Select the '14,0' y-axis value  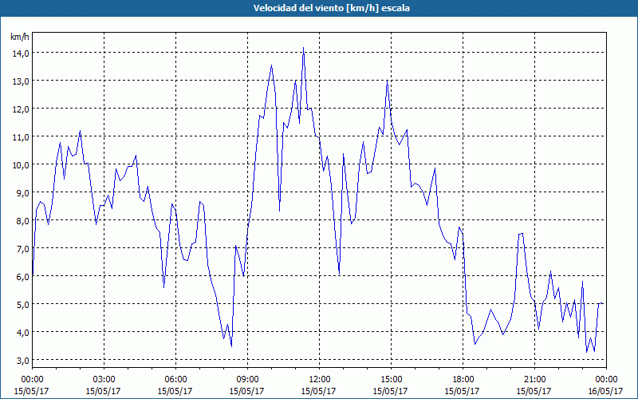[21, 53]
